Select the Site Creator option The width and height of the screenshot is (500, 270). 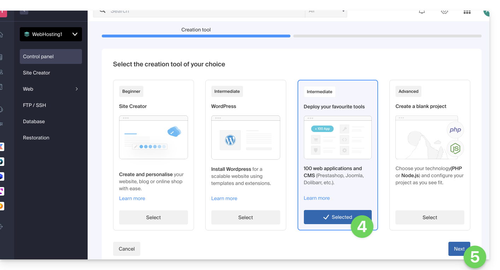point(153,217)
